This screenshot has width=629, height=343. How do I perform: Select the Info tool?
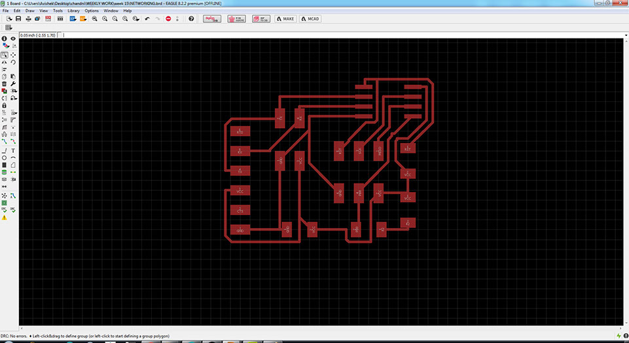pyautogui.click(x=4, y=39)
